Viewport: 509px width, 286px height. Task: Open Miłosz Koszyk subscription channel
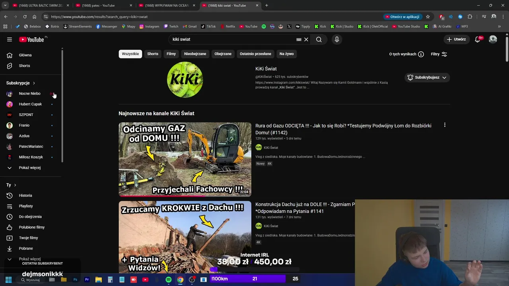31,157
